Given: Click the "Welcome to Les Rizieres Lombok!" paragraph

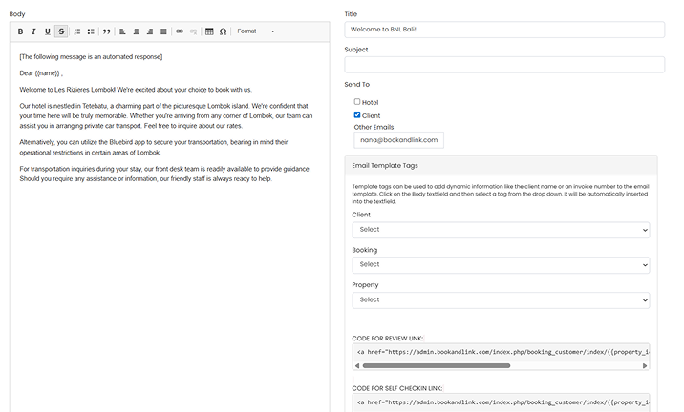Looking at the screenshot, I should coord(136,90).
